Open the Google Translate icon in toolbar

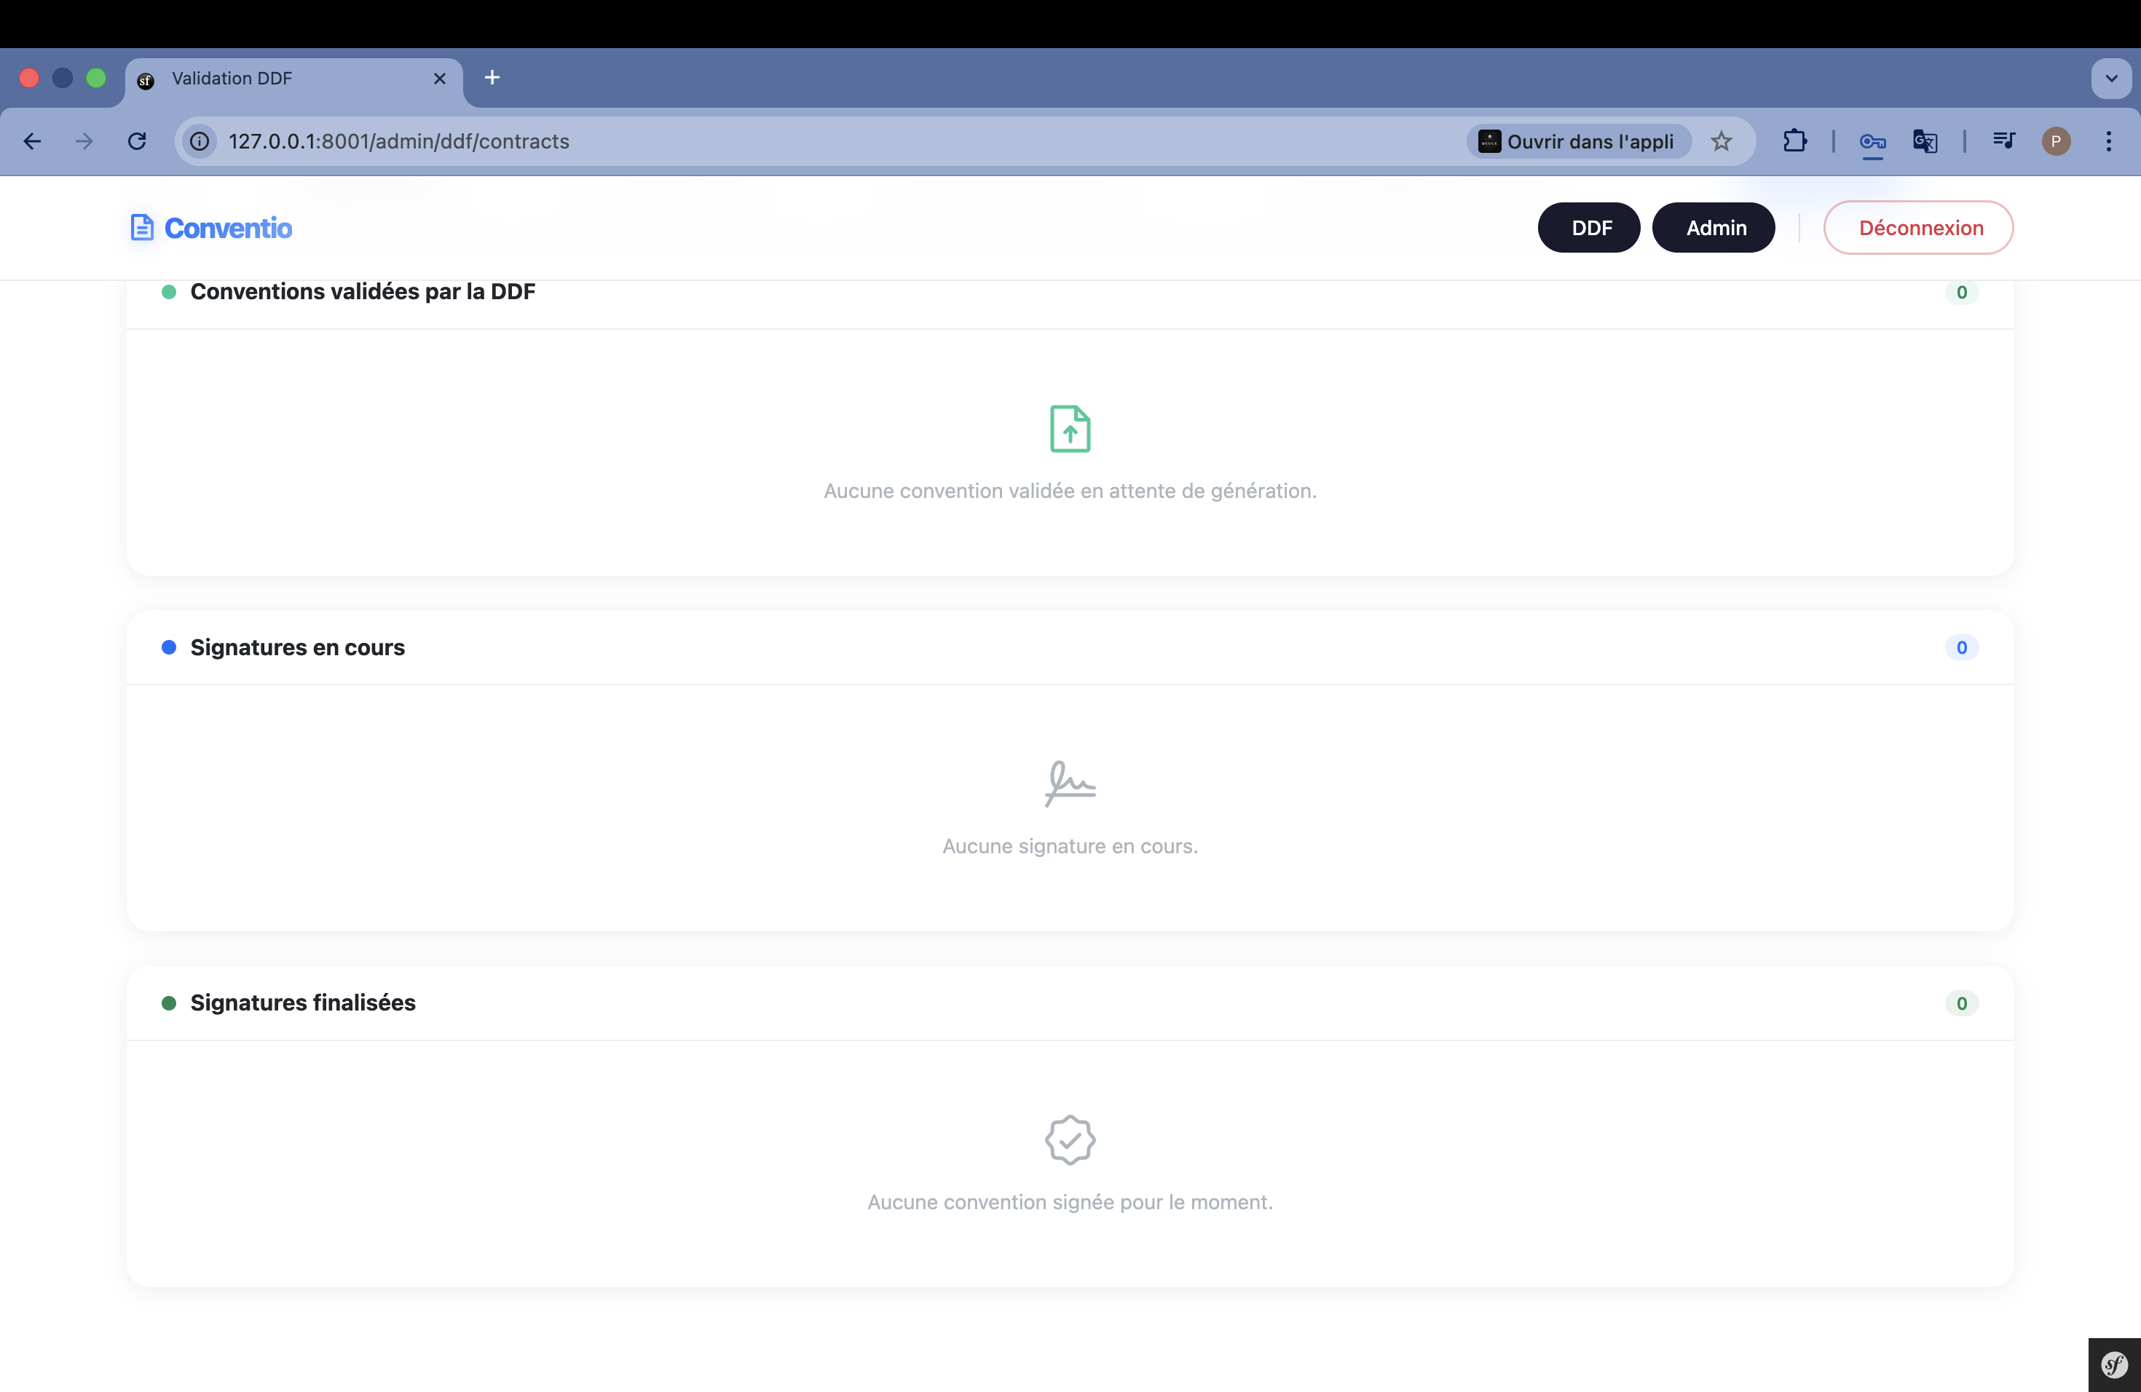pyautogui.click(x=1925, y=141)
